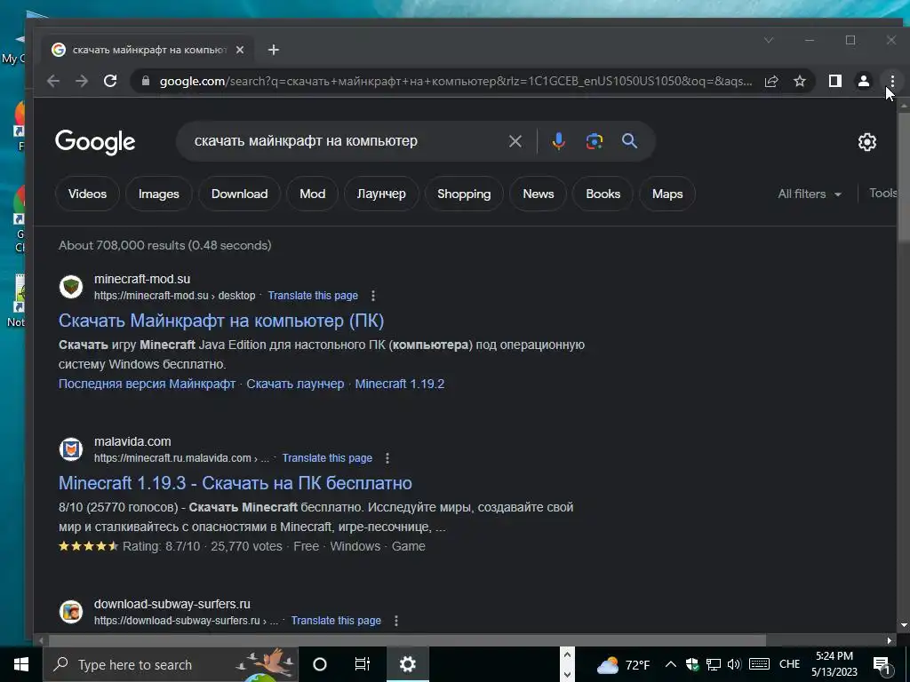Viewport: 910px width, 682px height.
Task: Click the horizontal scrollbar thumb
Action: 407,640
